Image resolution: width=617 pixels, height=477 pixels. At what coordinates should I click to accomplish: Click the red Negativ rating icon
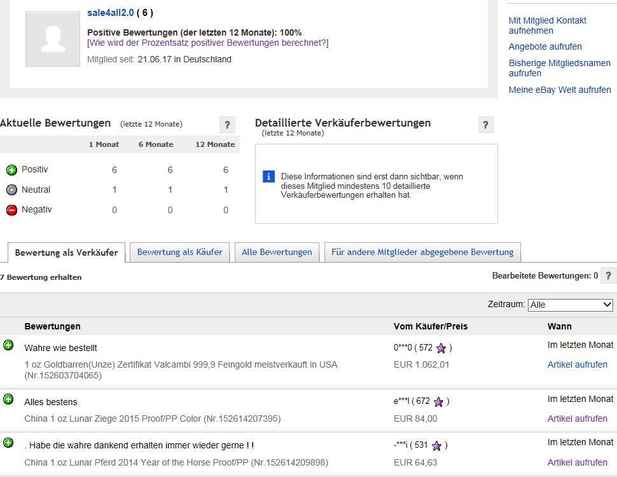click(x=11, y=210)
